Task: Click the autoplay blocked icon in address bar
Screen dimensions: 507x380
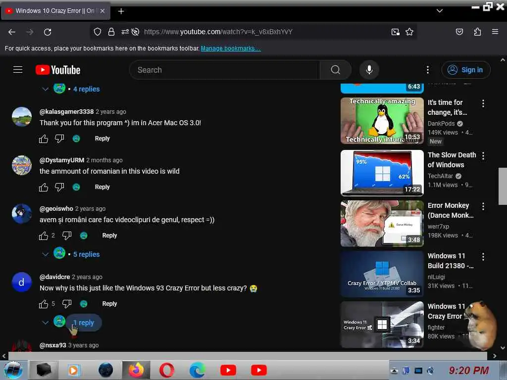Action: click(x=136, y=32)
